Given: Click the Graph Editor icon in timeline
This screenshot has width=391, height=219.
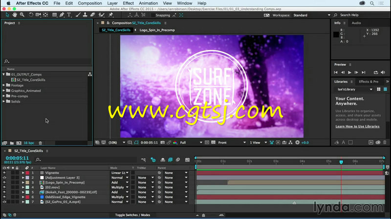Looking at the screenshot, I should pos(187,160).
